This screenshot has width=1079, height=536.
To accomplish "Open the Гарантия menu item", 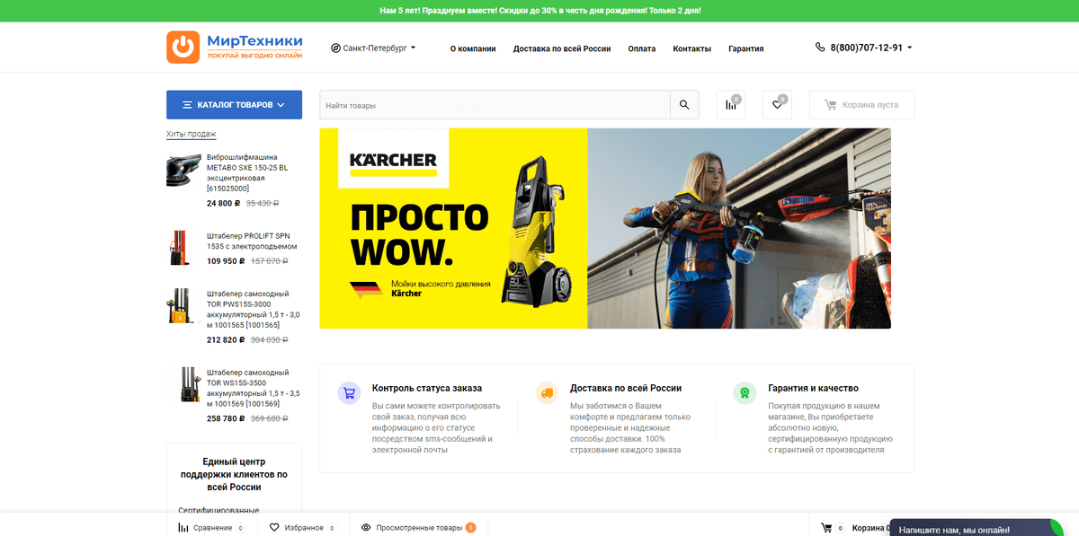I will (745, 48).
